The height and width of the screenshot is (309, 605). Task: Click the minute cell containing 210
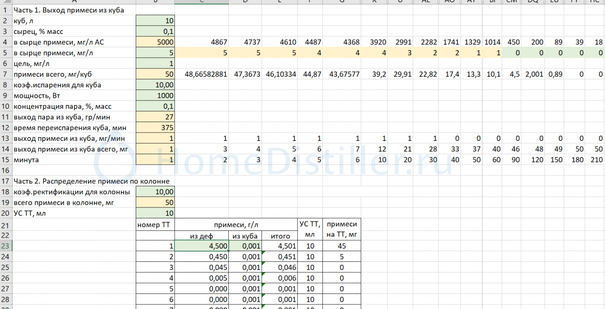click(596, 160)
